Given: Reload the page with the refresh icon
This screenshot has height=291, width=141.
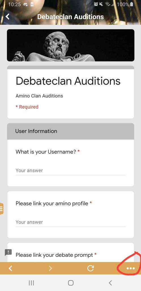Looking at the screenshot, I should [x=91, y=268].
